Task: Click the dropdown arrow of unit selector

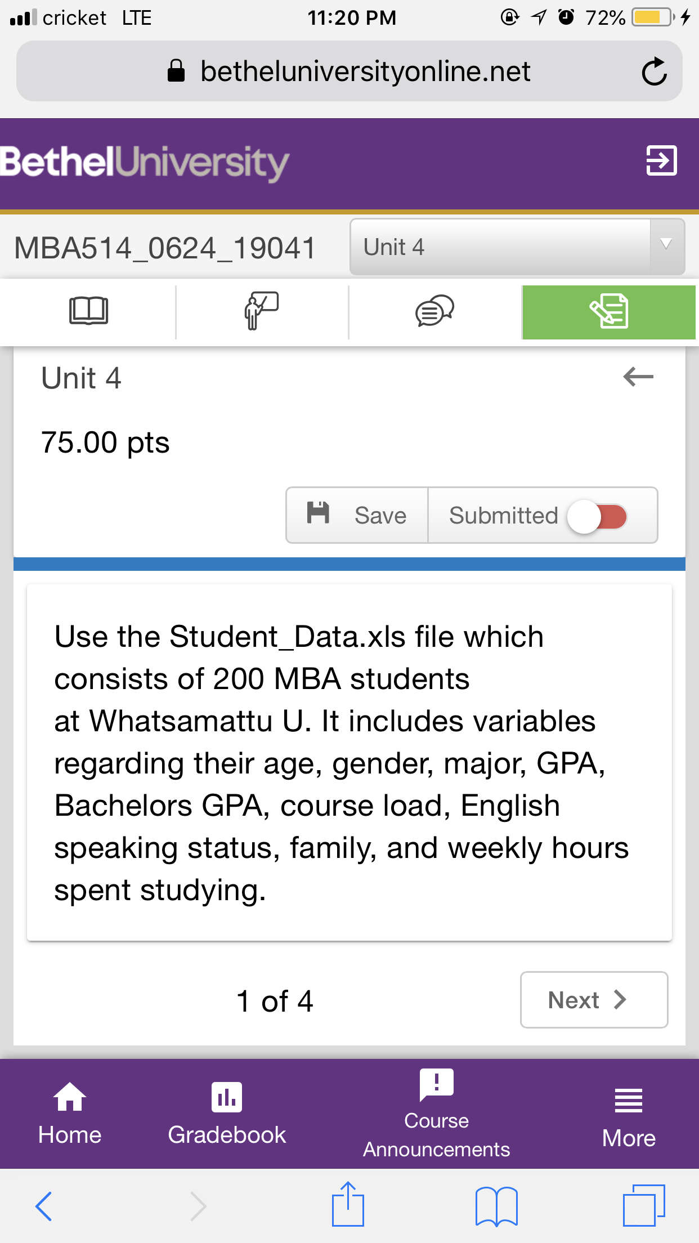Action: 666,245
